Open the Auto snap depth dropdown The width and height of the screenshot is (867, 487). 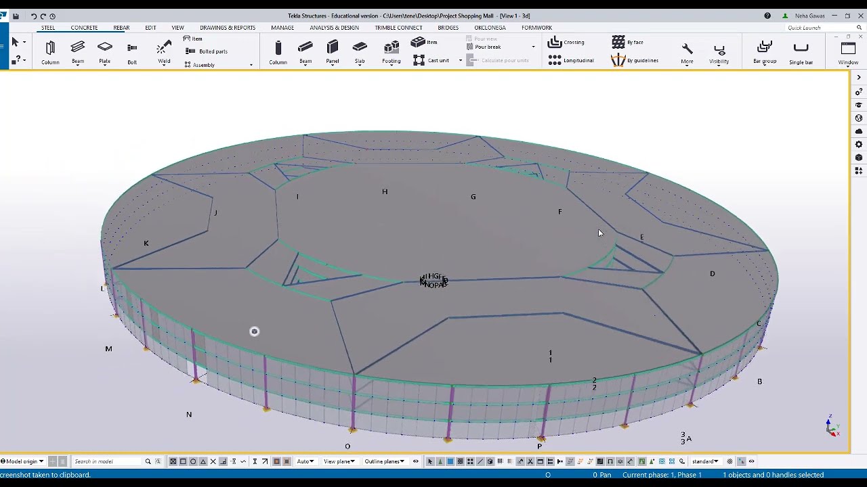305,461
